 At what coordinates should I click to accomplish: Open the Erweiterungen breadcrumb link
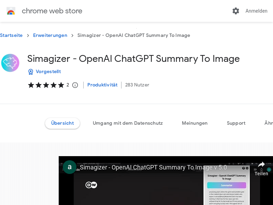[x=50, y=36]
